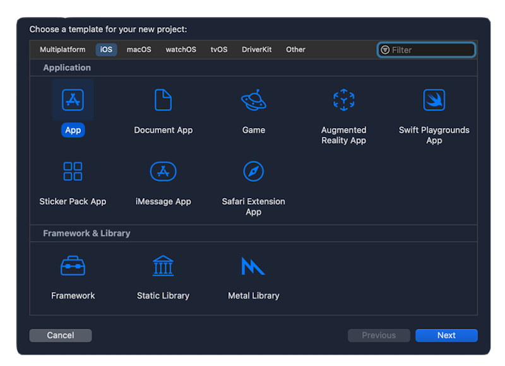Switch to the watchOS tab

pos(181,50)
